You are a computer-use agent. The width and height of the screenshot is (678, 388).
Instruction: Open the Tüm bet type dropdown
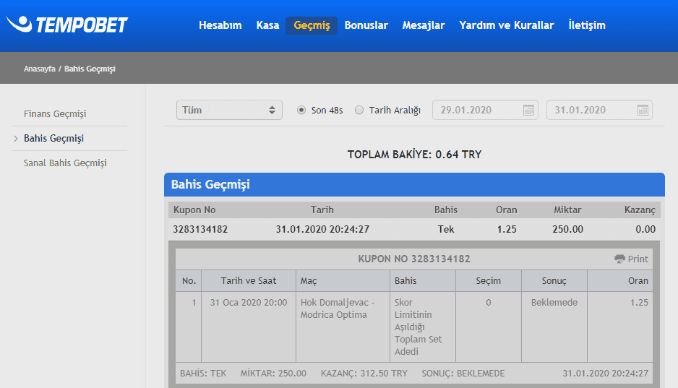[229, 110]
